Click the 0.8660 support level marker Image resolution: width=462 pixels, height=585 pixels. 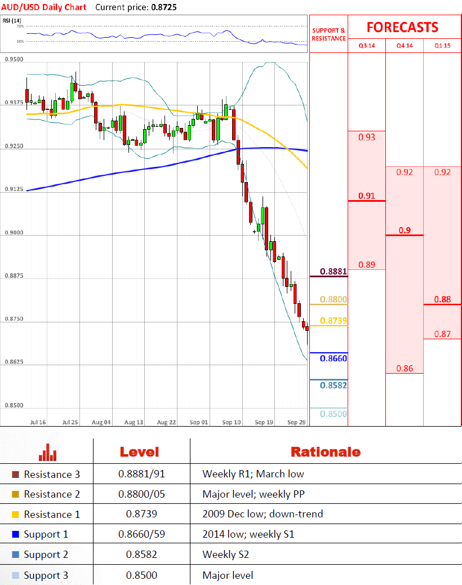pos(334,358)
